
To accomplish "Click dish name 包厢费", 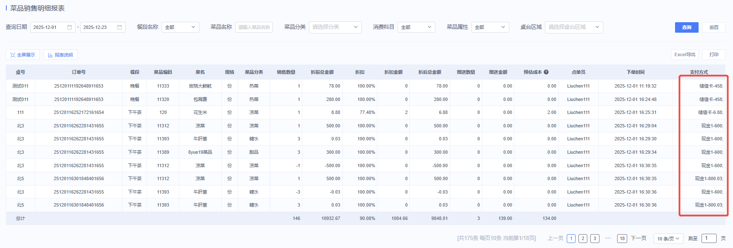I will [x=200, y=99].
